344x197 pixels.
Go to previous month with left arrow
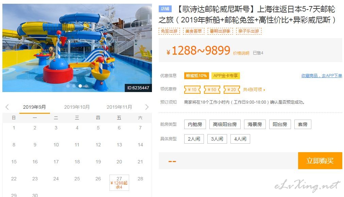(7, 107)
